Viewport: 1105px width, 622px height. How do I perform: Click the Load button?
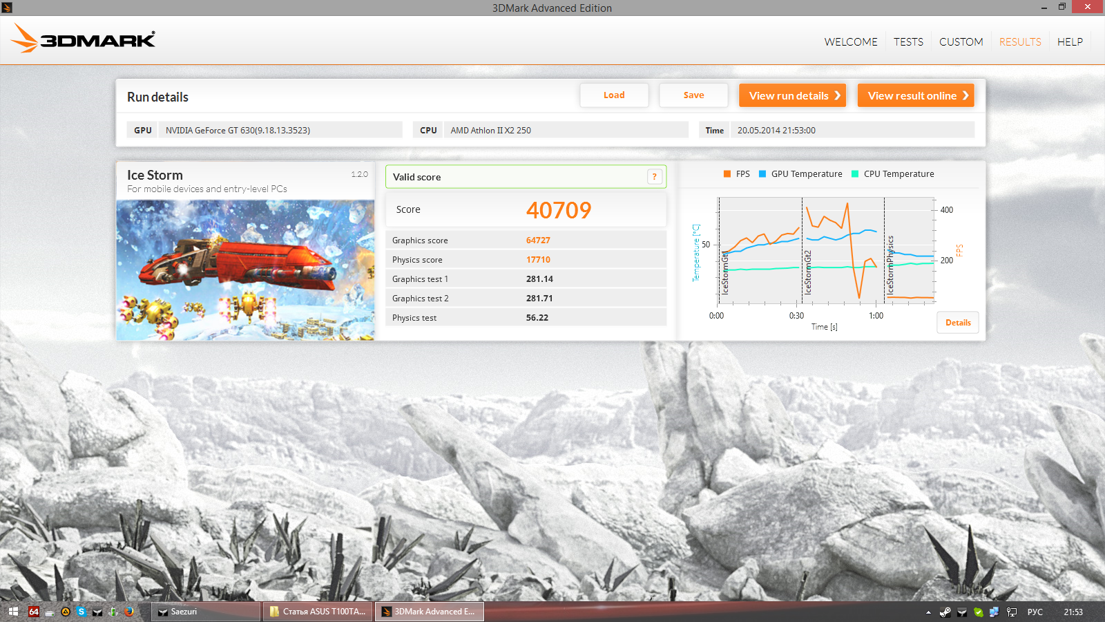(x=614, y=95)
